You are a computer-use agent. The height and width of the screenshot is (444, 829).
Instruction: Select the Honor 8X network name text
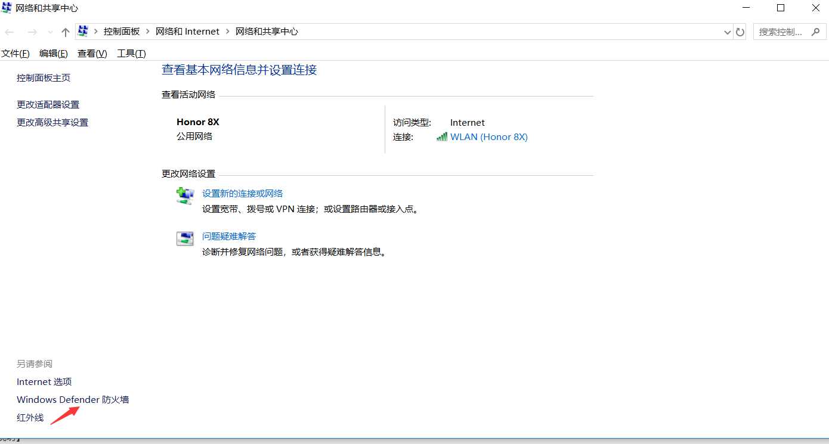coord(198,122)
